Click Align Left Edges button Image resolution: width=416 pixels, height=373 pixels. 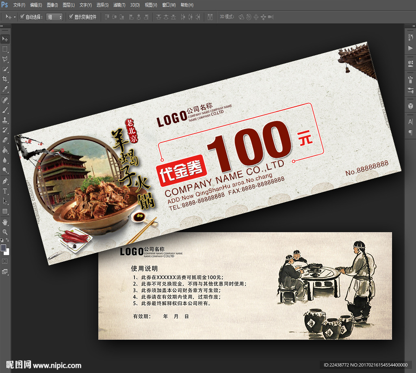point(131,17)
